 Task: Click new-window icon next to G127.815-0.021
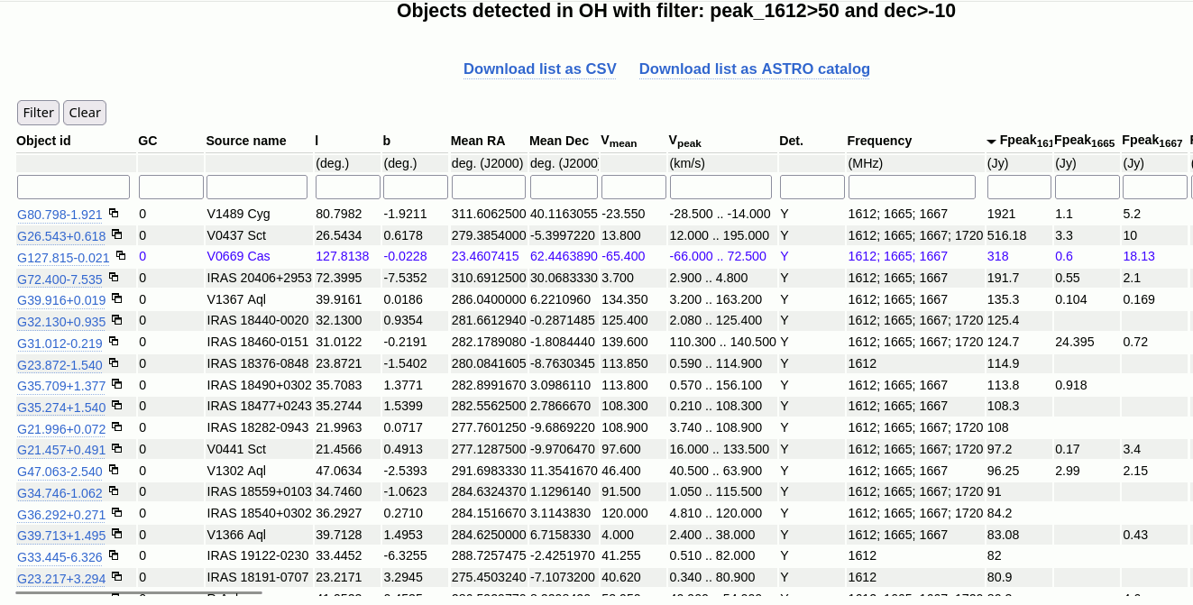pyautogui.click(x=121, y=256)
